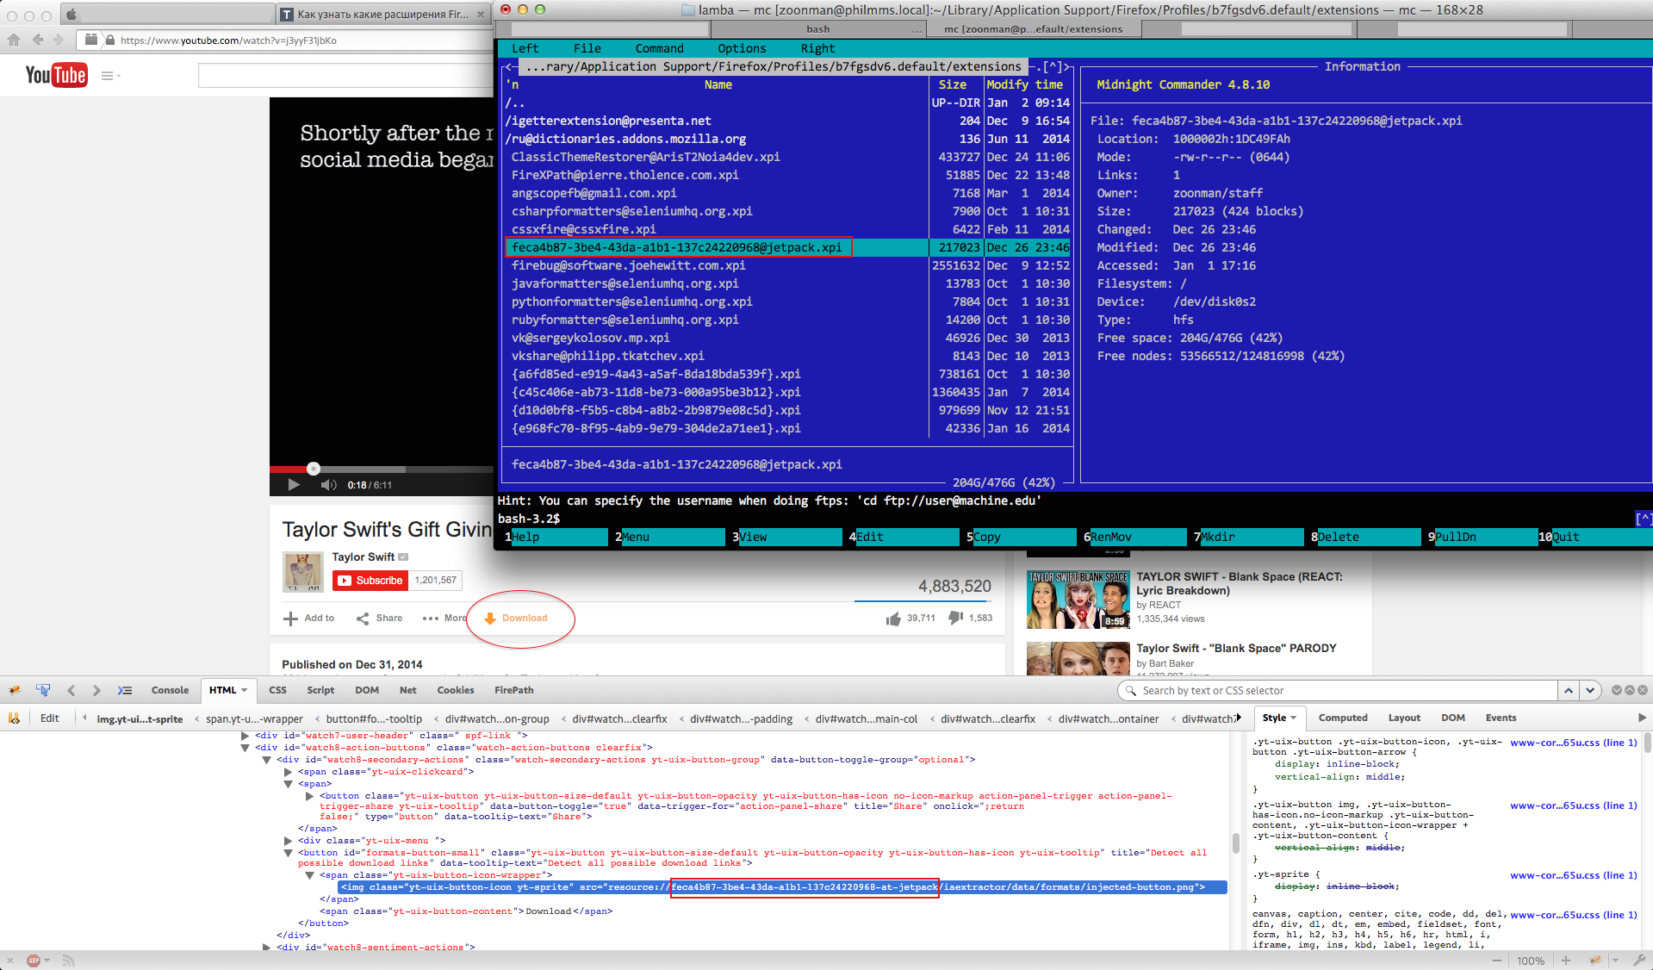Switch to the Net tab

point(408,690)
